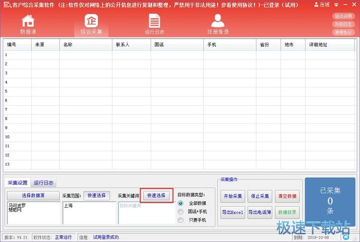Choose the 只要手机 radio option
The height and width of the screenshot is (242, 360).
coord(180,220)
